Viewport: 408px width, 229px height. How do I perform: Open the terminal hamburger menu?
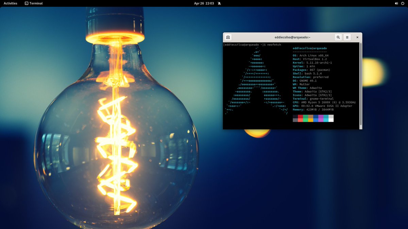tap(347, 37)
